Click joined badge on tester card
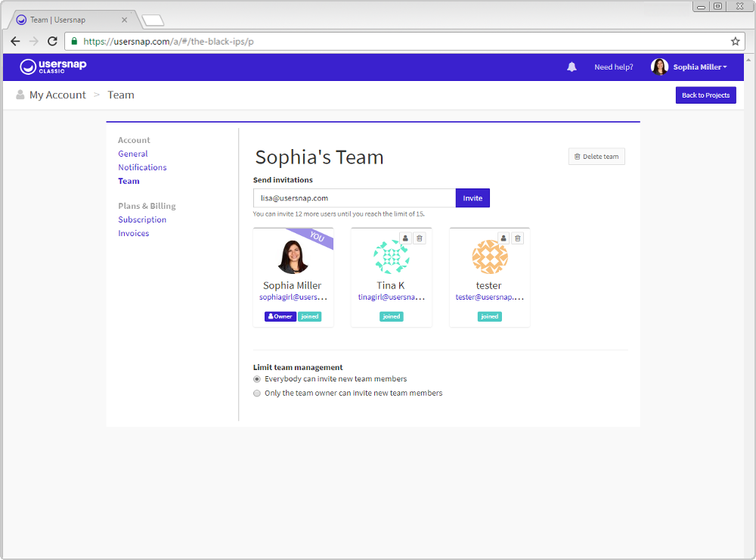The image size is (756, 560). point(489,316)
